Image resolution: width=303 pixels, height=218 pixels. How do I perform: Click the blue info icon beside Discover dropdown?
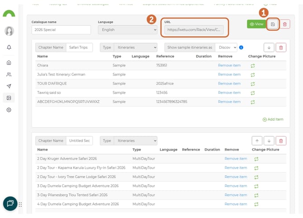pos(241,47)
